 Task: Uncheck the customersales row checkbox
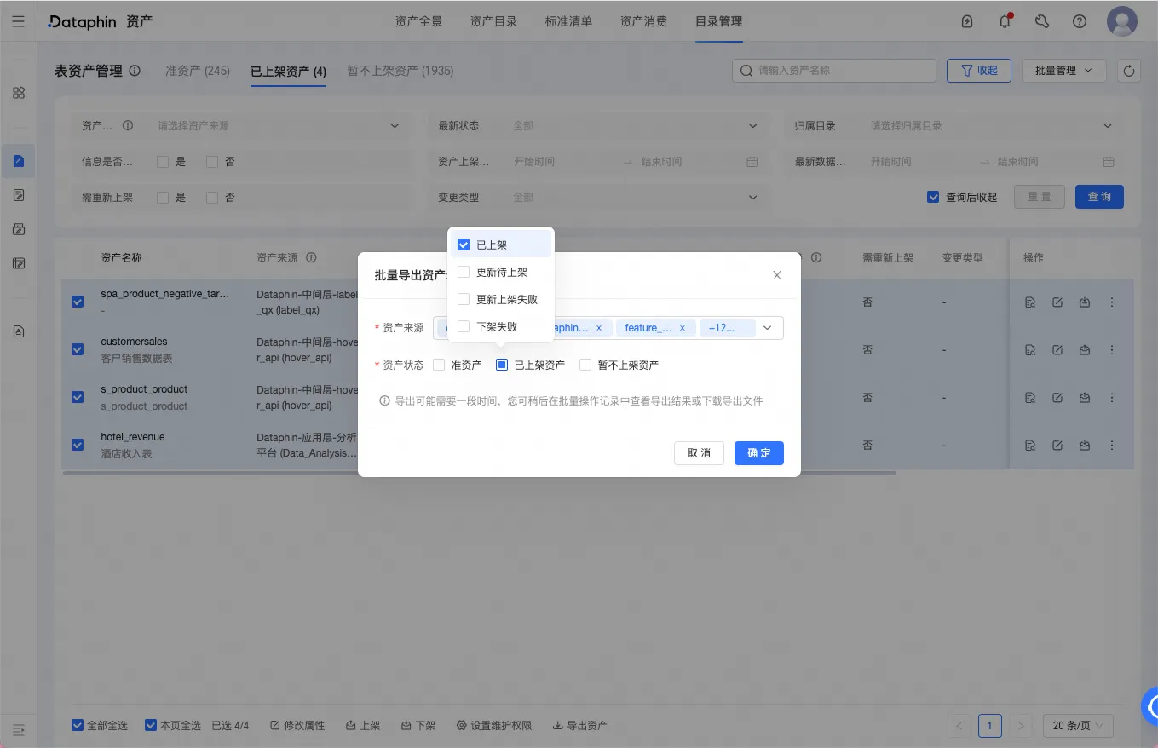pos(78,349)
